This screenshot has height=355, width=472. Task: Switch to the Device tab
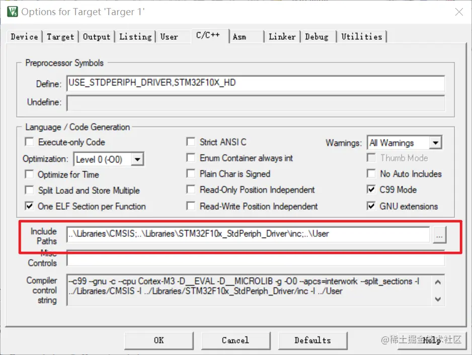[24, 37]
